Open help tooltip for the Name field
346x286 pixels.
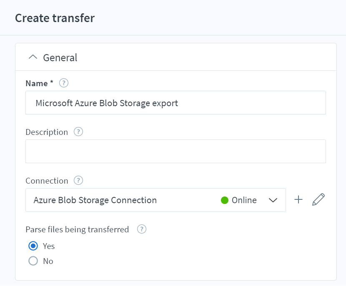click(63, 83)
